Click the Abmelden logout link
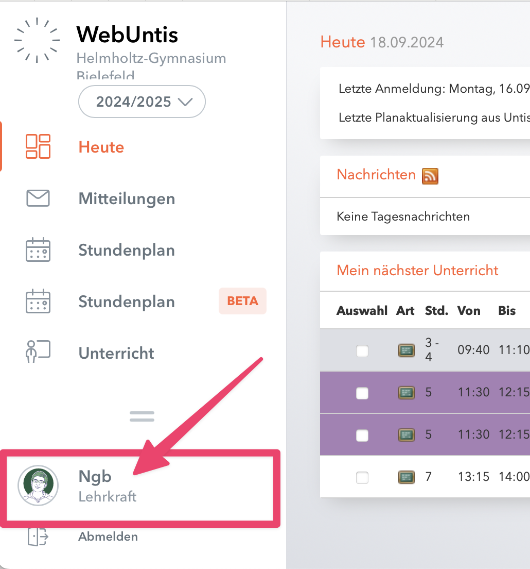Image resolution: width=530 pixels, height=569 pixels. pos(108,536)
